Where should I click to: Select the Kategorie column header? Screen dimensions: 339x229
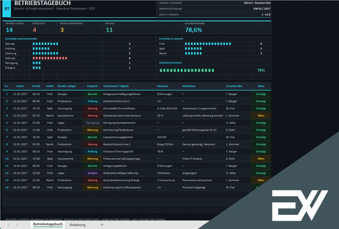coord(92,86)
